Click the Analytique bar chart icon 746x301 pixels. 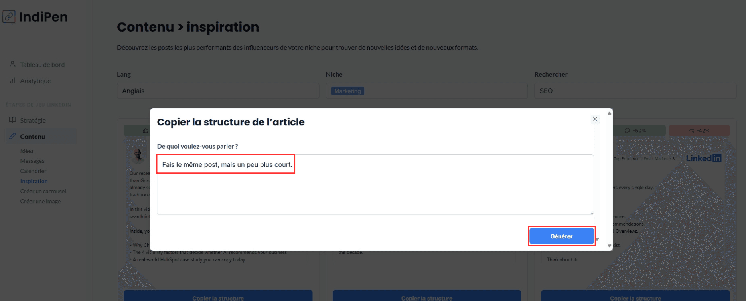[12, 80]
